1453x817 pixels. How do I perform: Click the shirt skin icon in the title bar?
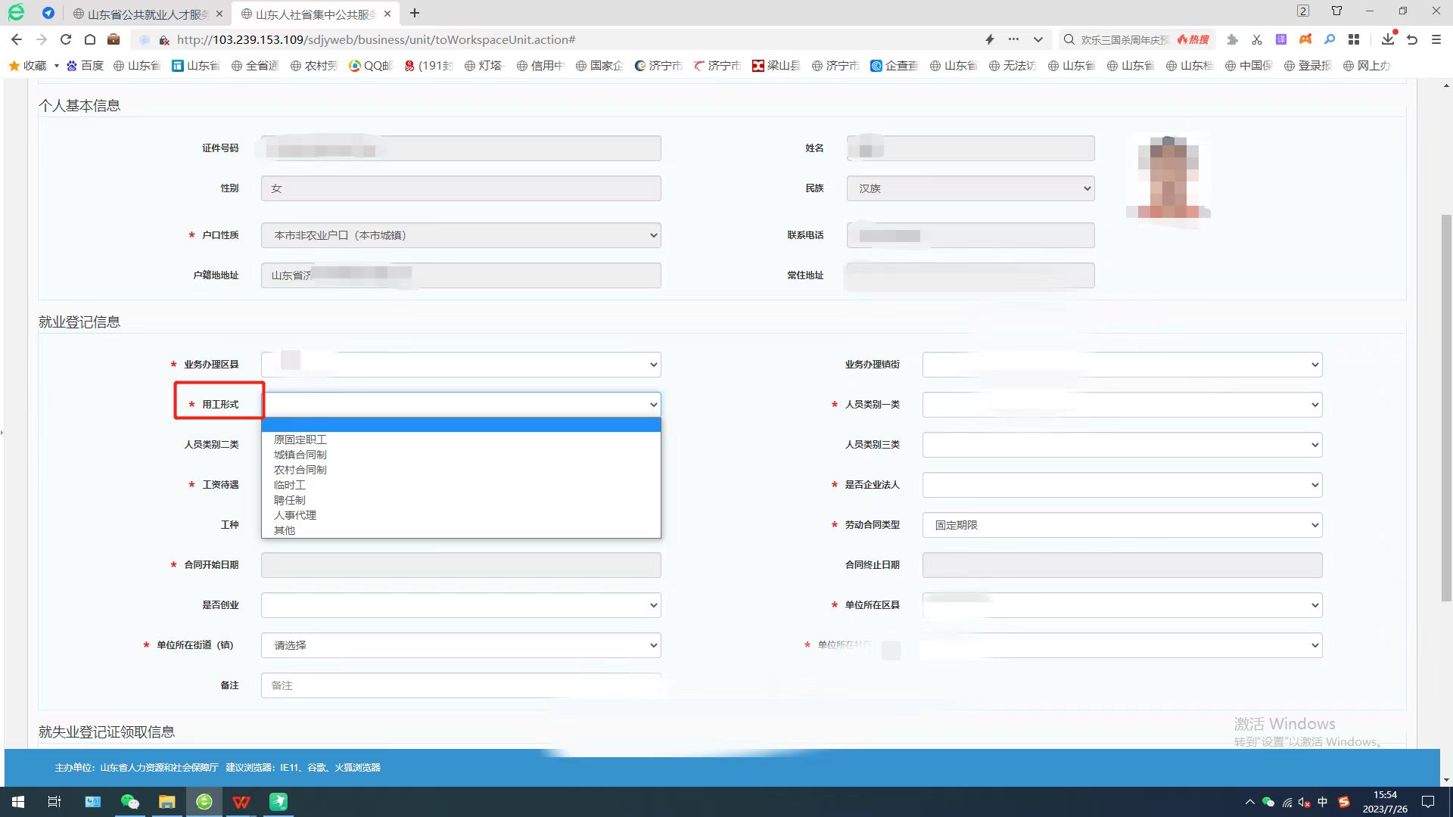tap(1336, 11)
